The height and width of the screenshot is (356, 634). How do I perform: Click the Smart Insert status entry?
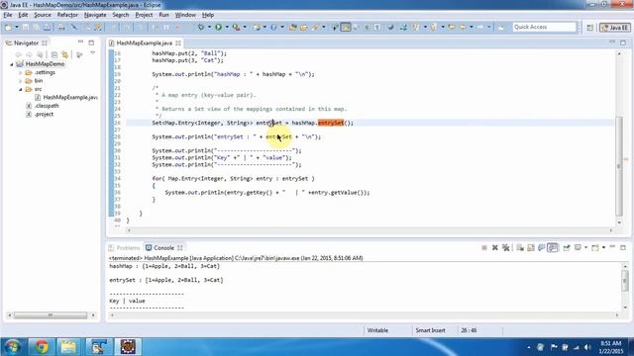[430, 330]
